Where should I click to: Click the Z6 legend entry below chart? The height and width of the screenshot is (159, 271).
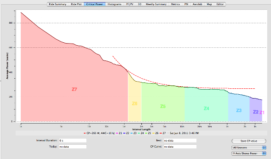click(x=155, y=133)
